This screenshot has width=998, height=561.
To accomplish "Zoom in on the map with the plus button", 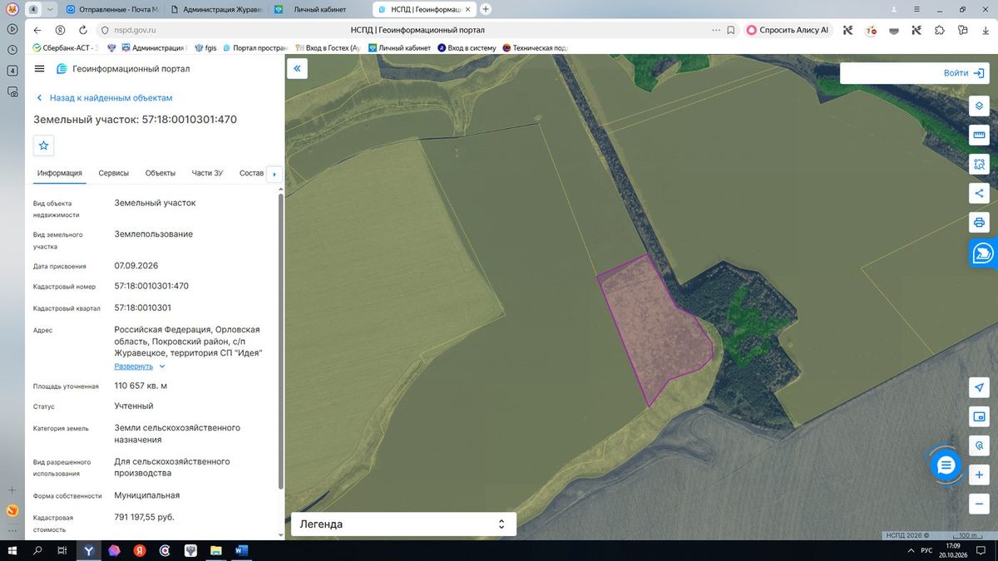I will pyautogui.click(x=979, y=475).
